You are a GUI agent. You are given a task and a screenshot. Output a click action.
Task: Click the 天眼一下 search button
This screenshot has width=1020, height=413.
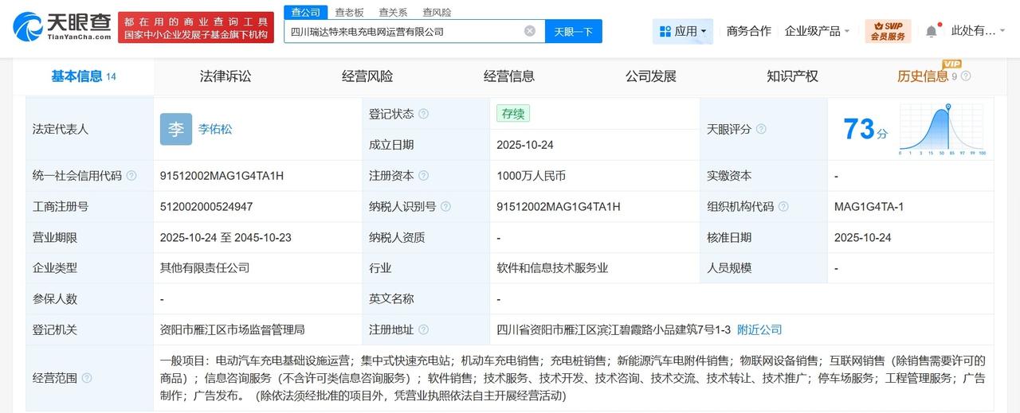pyautogui.click(x=574, y=31)
